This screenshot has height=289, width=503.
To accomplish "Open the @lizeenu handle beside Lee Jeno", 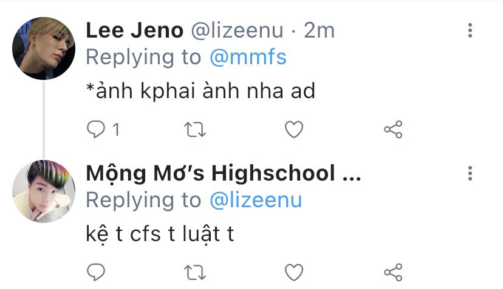I will (x=238, y=31).
